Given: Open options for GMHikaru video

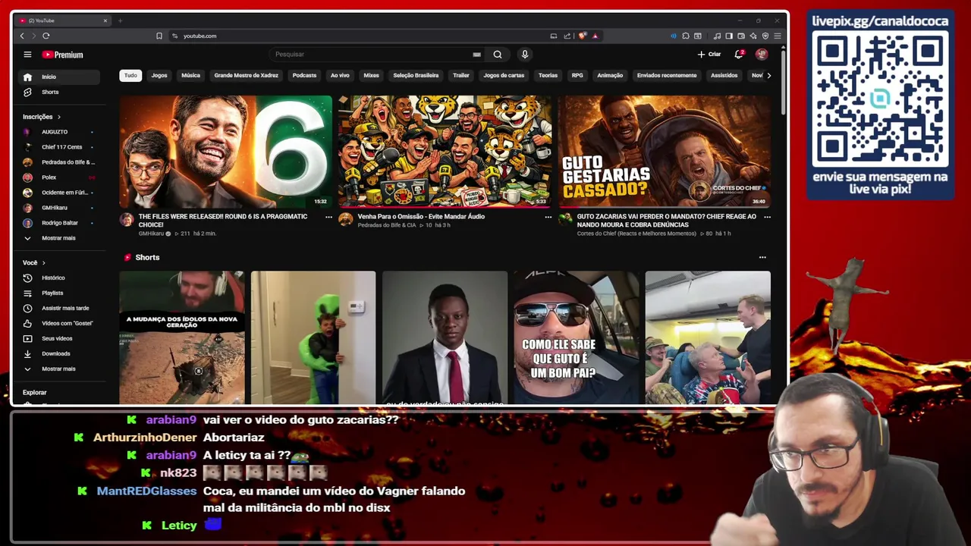Looking at the screenshot, I should (328, 217).
